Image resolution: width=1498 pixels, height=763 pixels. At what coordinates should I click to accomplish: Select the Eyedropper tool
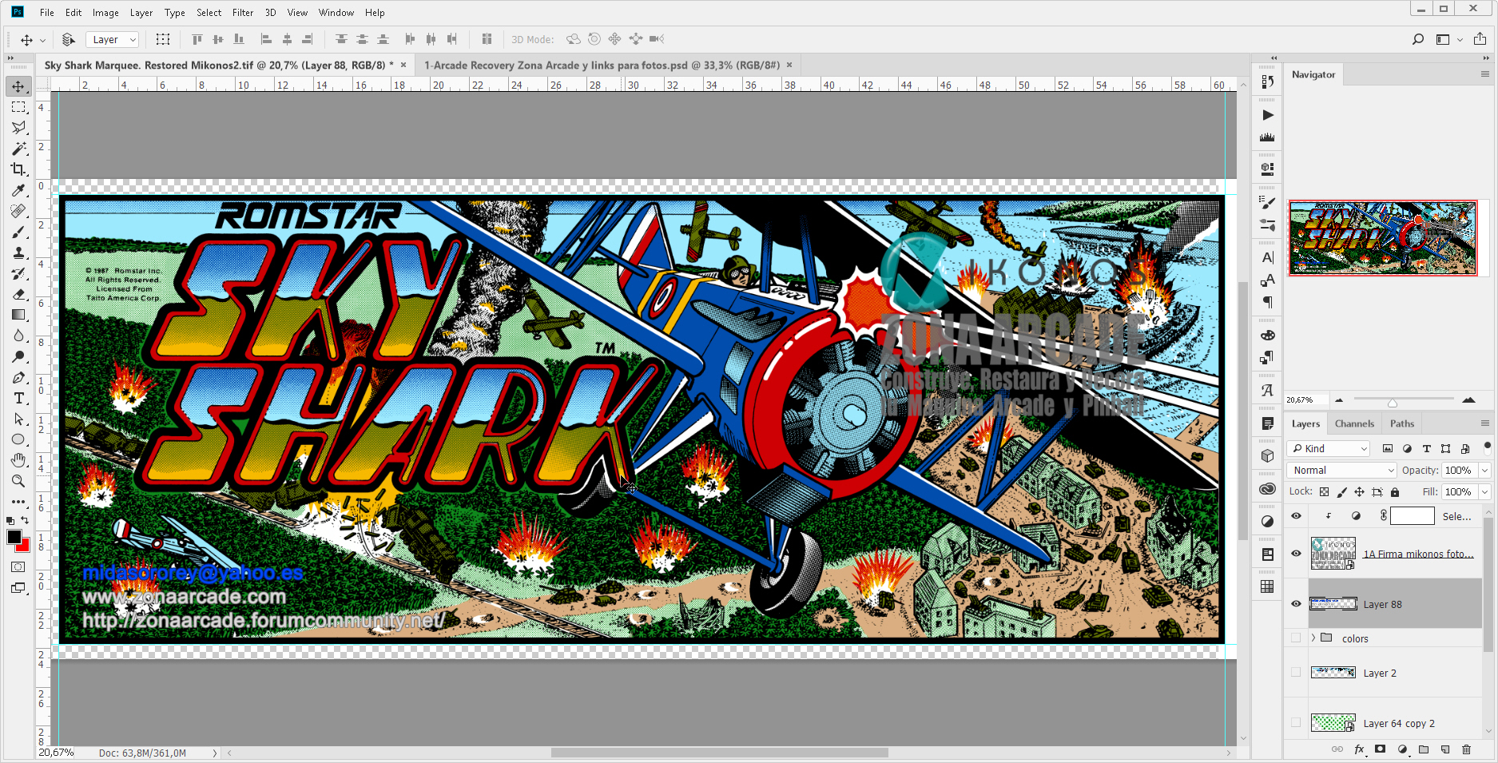(18, 191)
